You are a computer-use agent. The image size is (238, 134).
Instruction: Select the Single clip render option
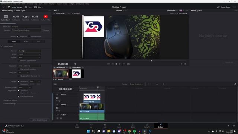[18, 36]
